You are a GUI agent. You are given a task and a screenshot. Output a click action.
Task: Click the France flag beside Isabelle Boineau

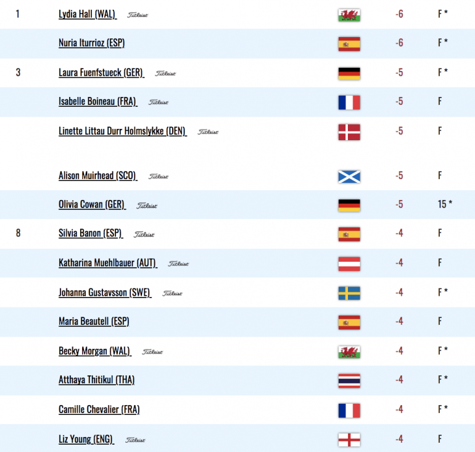tap(349, 103)
